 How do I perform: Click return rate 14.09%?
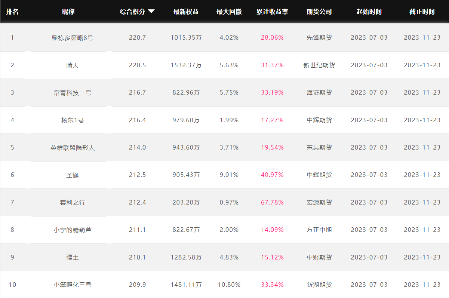[x=272, y=230]
